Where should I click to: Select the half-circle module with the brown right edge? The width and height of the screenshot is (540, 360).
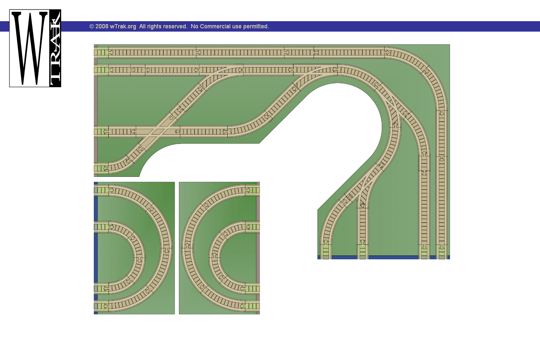[219, 248]
